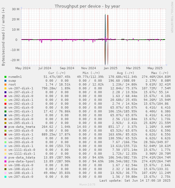Click the y-axis title 'Bytes/second read (-) / write (+)'

3,37
